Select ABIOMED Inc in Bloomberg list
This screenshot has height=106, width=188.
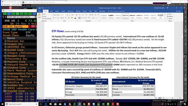pos(16,47)
